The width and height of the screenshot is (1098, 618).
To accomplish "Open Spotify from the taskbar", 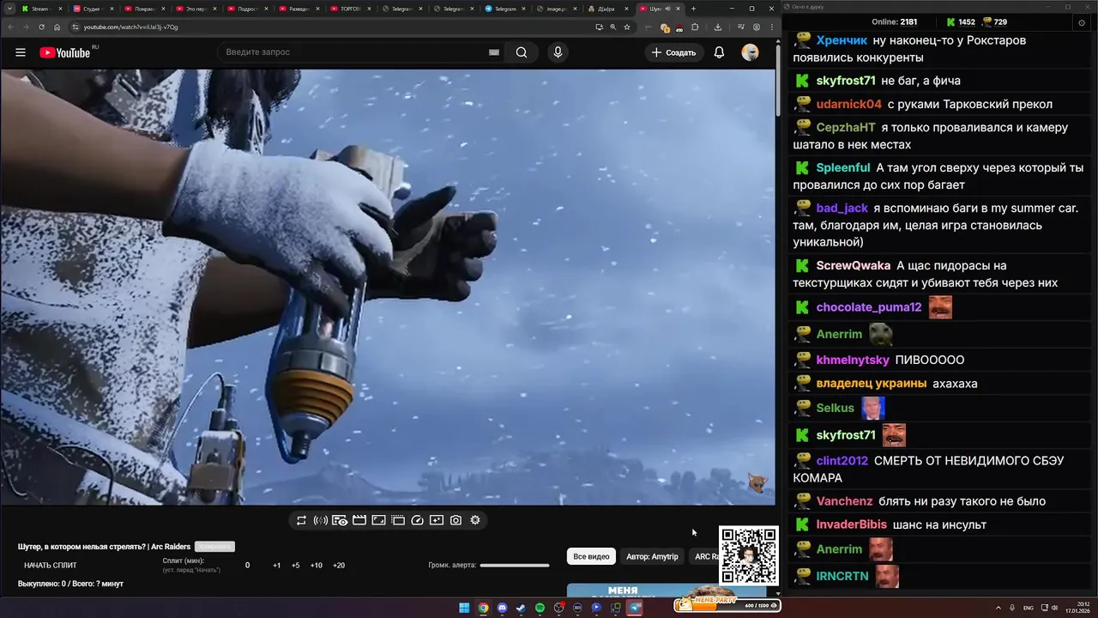I will (540, 608).
